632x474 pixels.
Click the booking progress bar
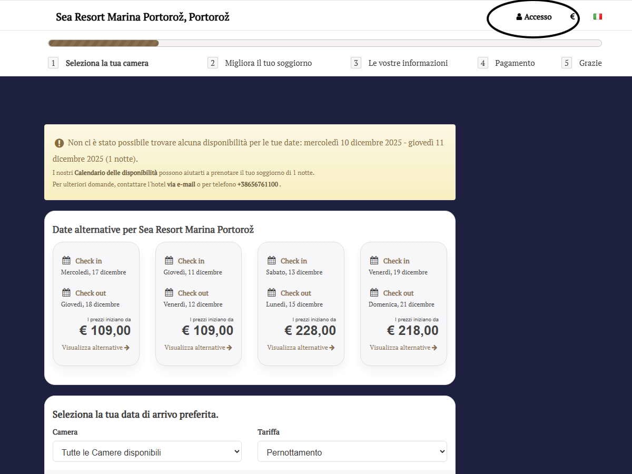pos(324,43)
